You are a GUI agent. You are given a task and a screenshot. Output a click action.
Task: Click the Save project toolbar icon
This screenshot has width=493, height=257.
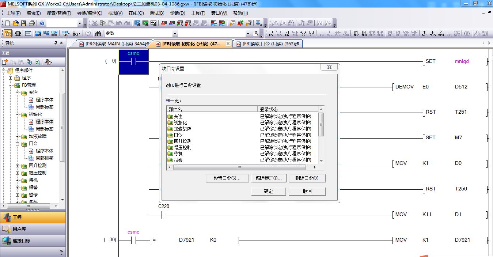(23, 23)
